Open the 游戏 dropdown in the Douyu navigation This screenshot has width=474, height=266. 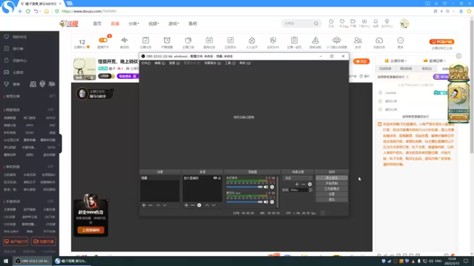pyautogui.click(x=174, y=24)
